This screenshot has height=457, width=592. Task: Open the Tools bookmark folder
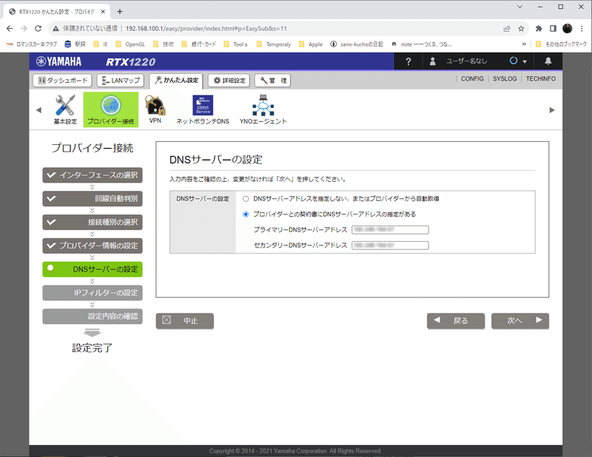235,44
